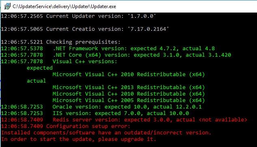The image size is (257, 147).
Task: Click the '.NET Core (x64) version' line
Action: (116, 55)
